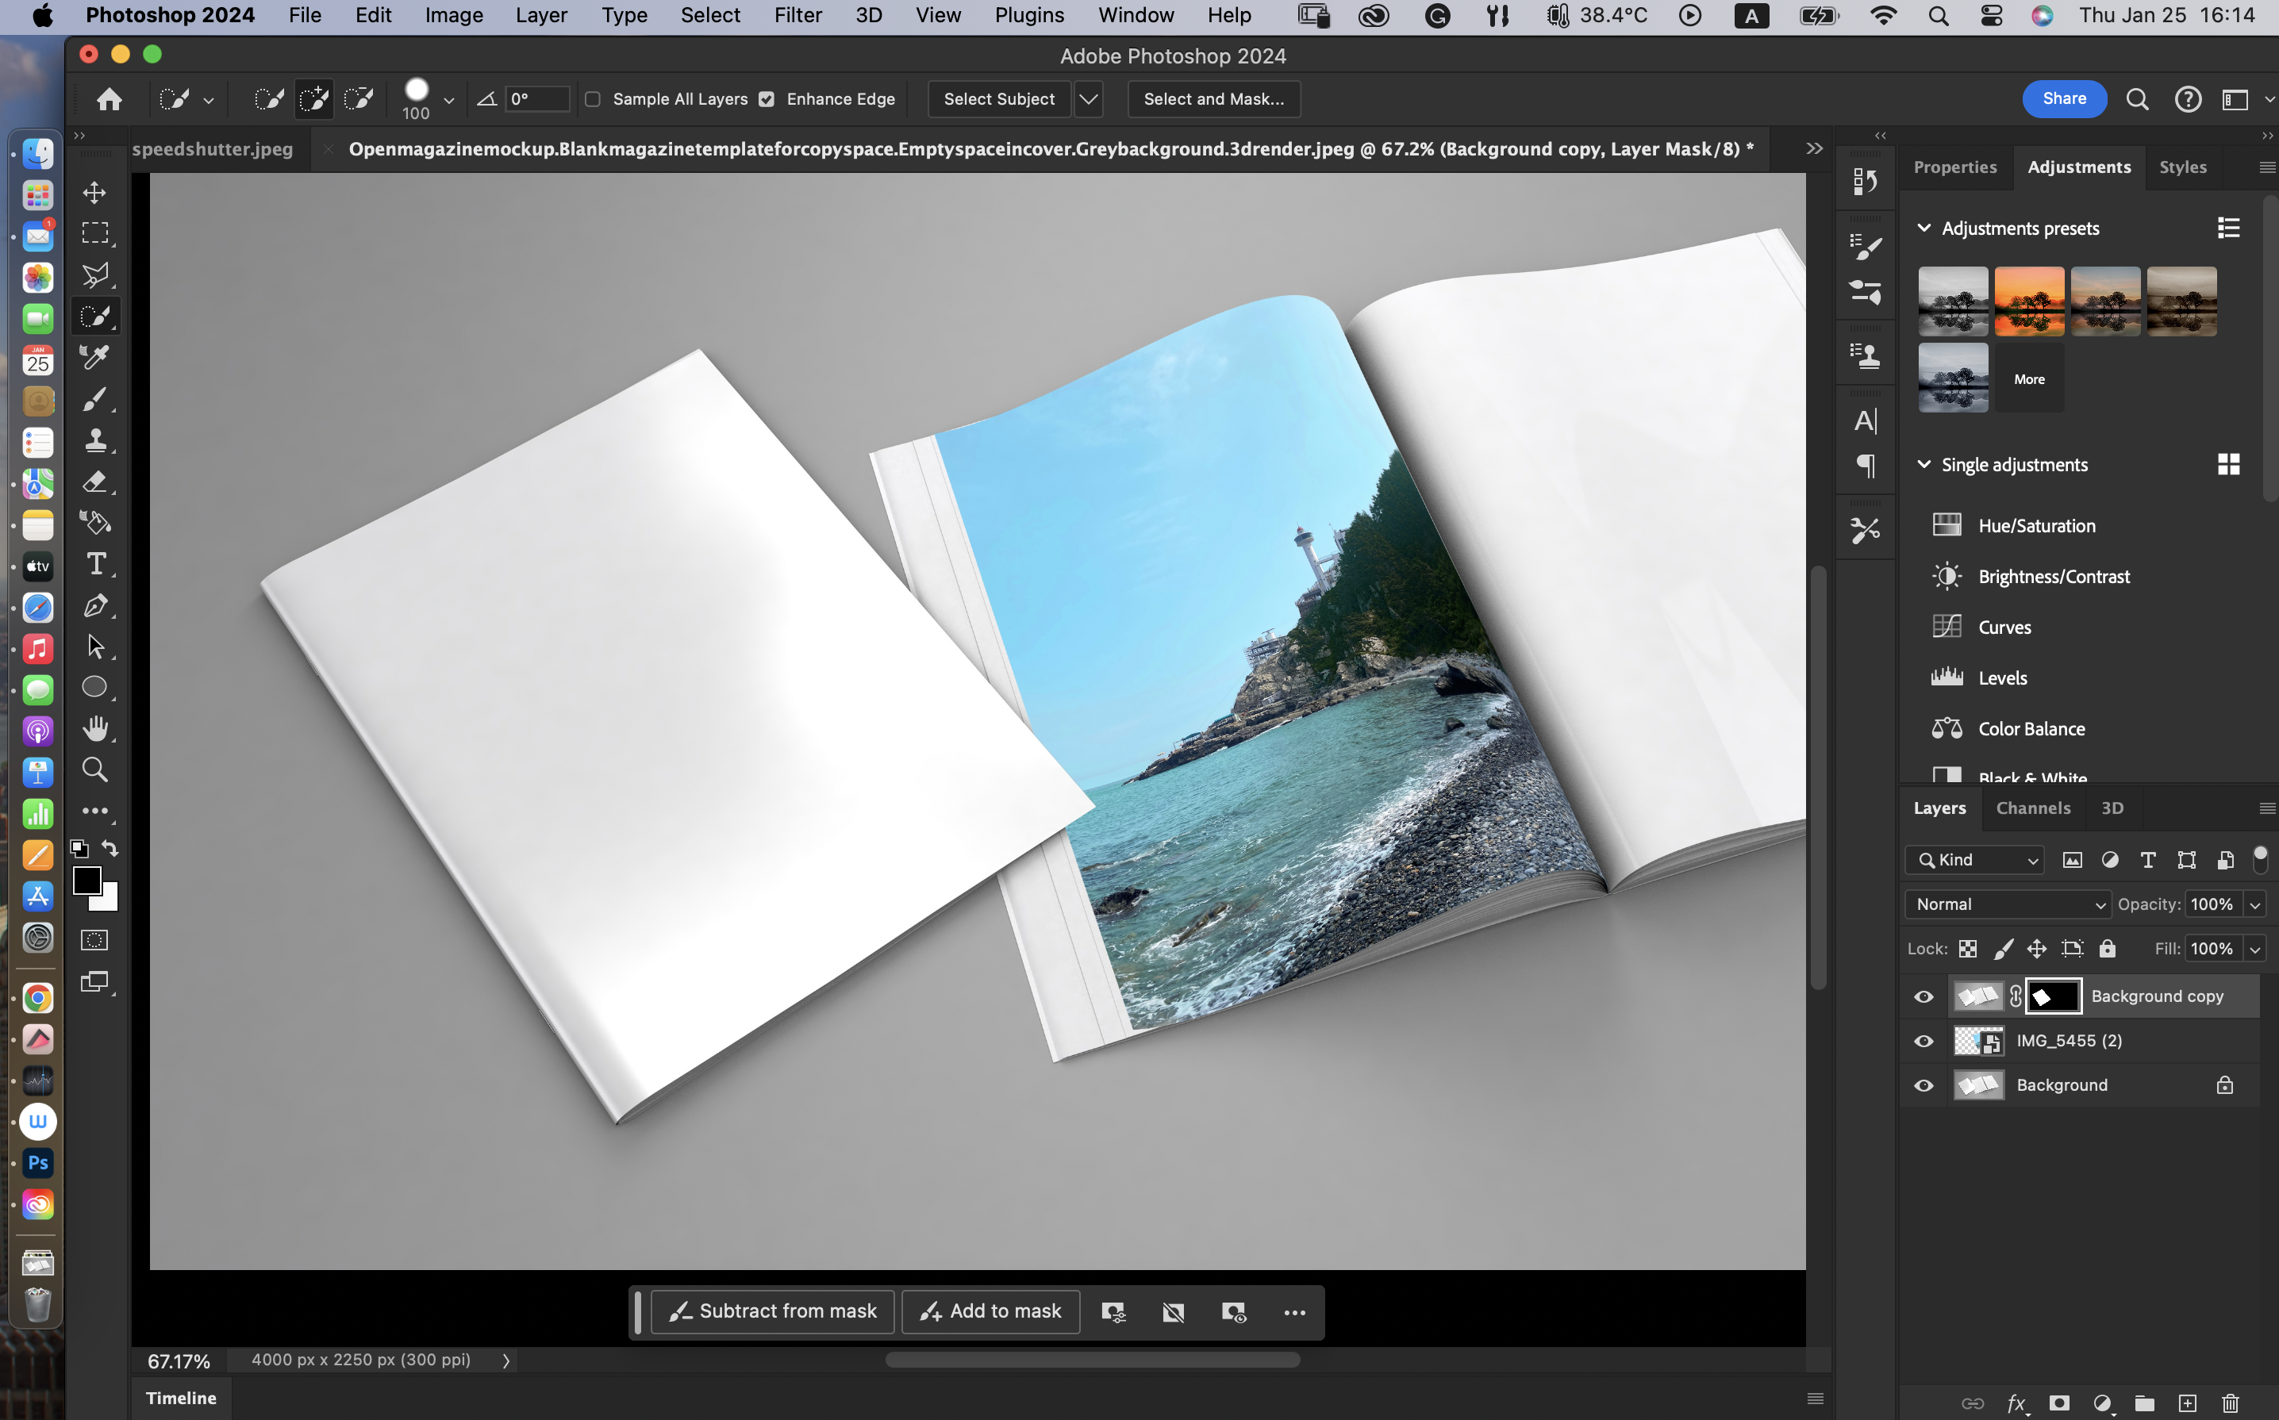Open the Filter menu
The image size is (2279, 1420).
(x=797, y=15)
